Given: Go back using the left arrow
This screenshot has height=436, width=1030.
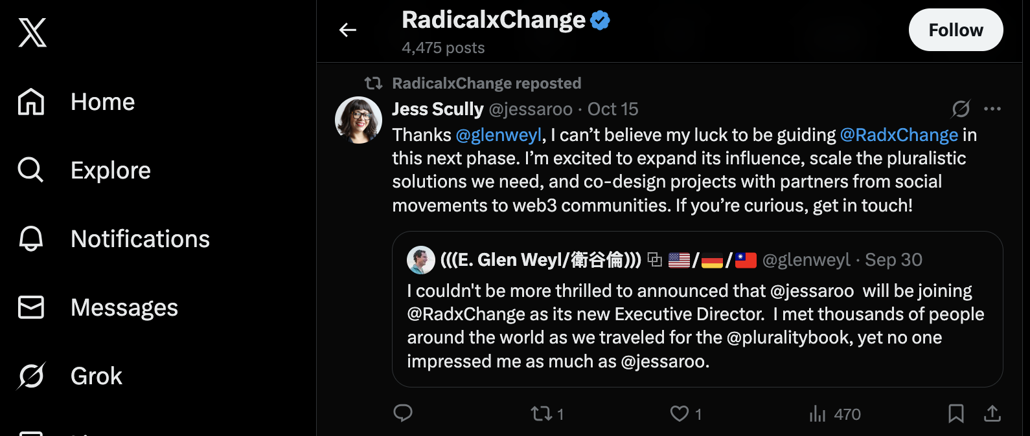Looking at the screenshot, I should [x=348, y=30].
